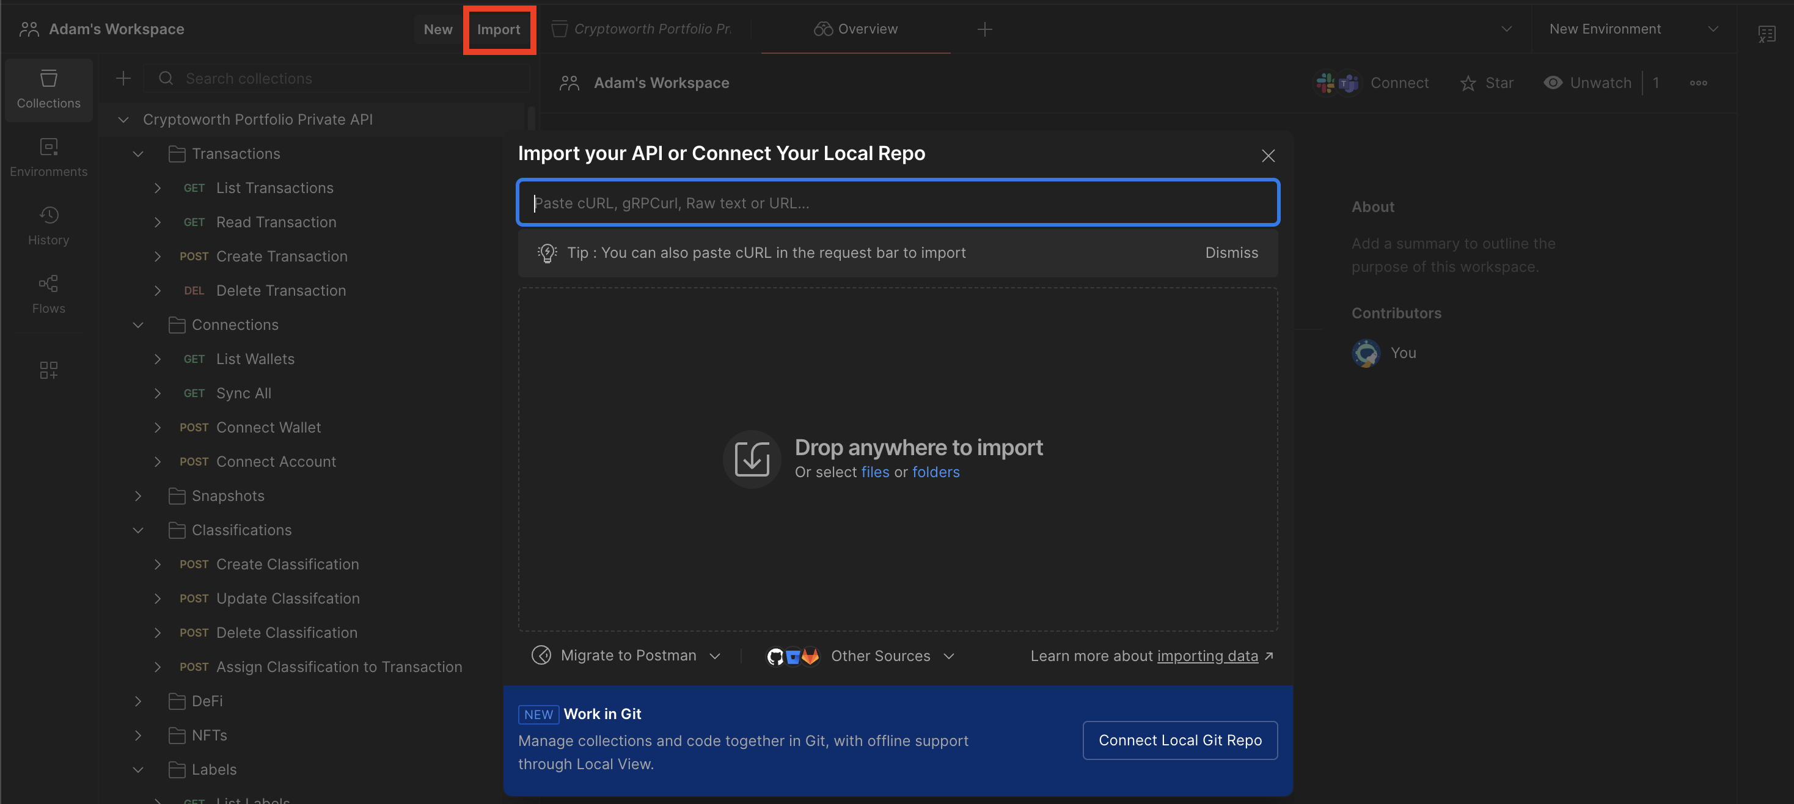1794x804 pixels.
Task: Click the three-dots workspace options icon
Action: click(x=1698, y=83)
